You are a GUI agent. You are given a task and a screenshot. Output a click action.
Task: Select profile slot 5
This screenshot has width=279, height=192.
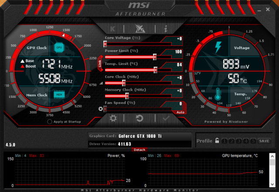pos(253,141)
